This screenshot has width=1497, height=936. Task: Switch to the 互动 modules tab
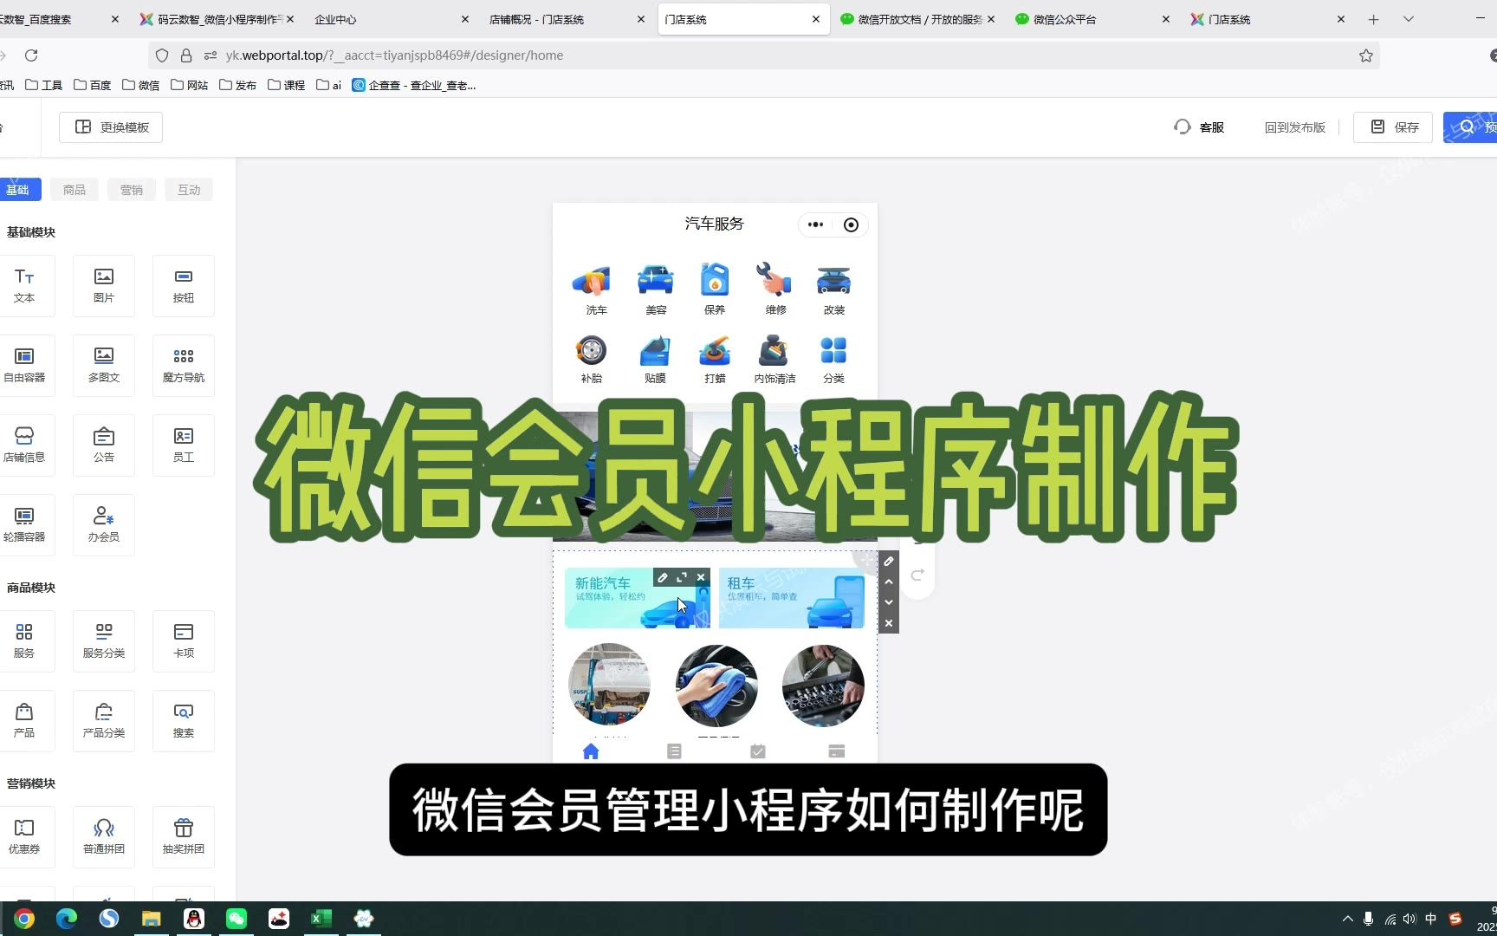[189, 190]
